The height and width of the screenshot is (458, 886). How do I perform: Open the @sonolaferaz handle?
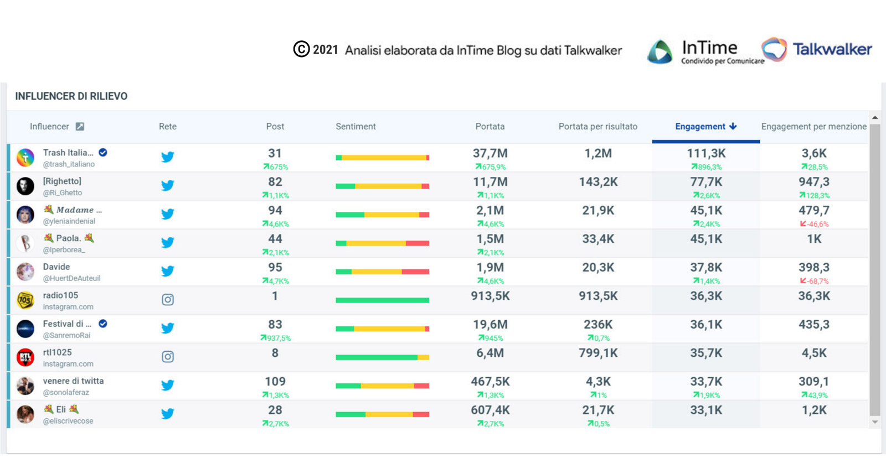pyautogui.click(x=66, y=393)
